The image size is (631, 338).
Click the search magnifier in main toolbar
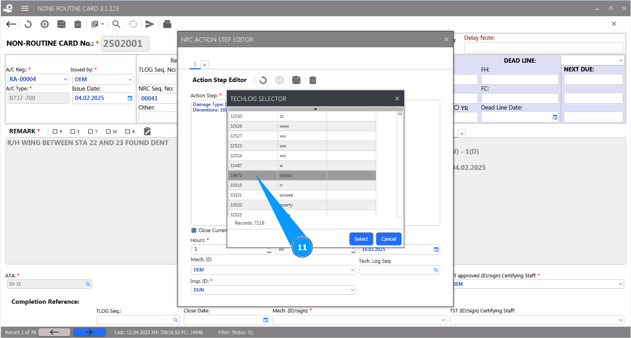(116, 24)
